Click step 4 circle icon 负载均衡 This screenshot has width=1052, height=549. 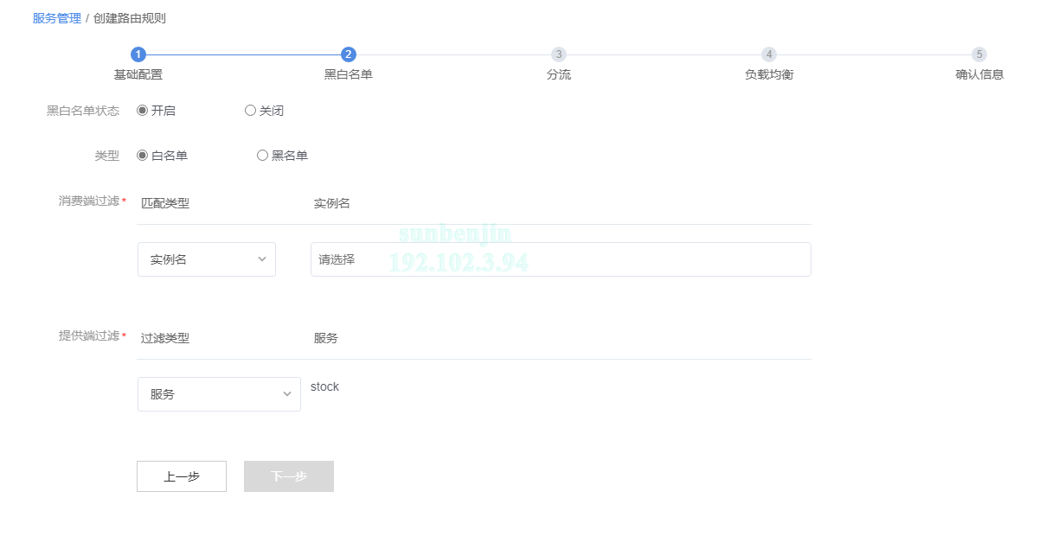[769, 54]
